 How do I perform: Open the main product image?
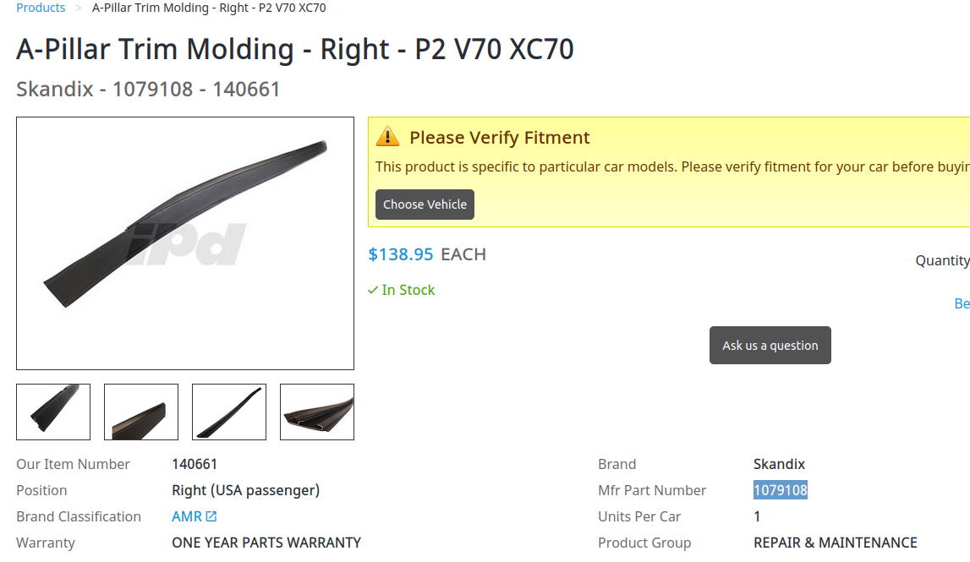pyautogui.click(x=185, y=243)
